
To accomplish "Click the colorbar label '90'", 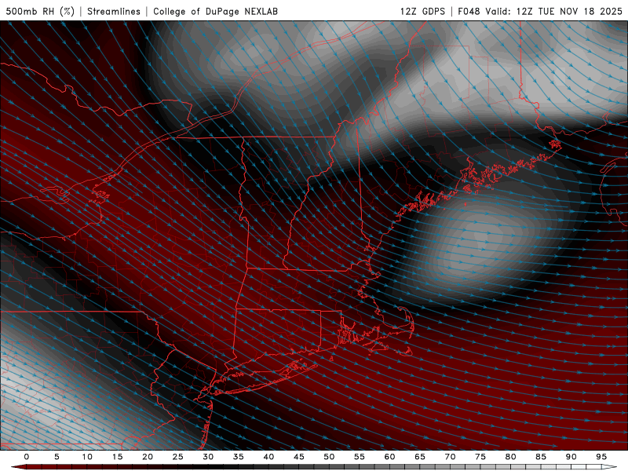I will click(x=571, y=457).
